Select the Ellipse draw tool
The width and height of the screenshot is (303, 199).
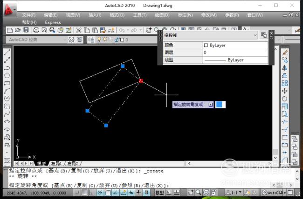[x=7, y=122]
